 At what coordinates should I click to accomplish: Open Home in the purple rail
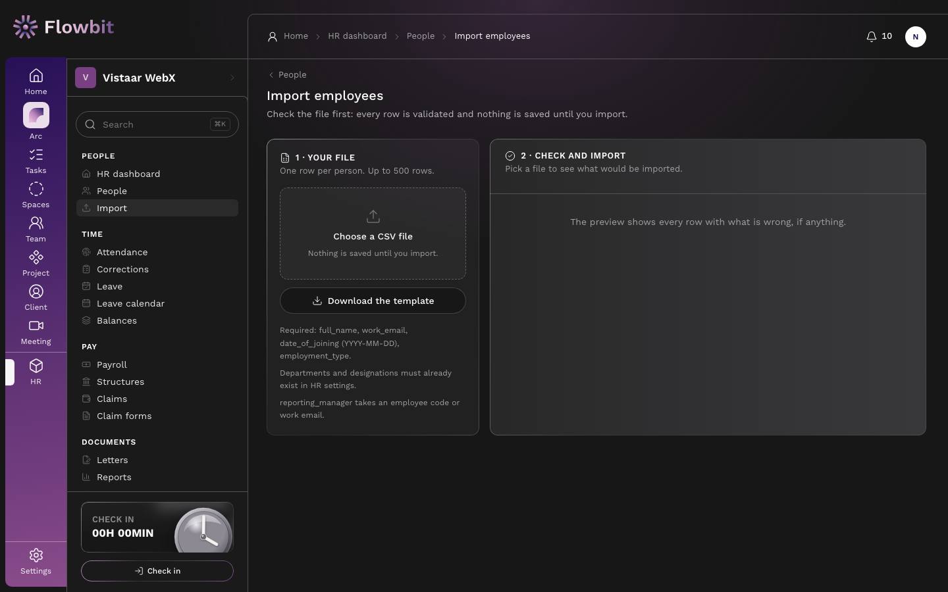pyautogui.click(x=36, y=82)
